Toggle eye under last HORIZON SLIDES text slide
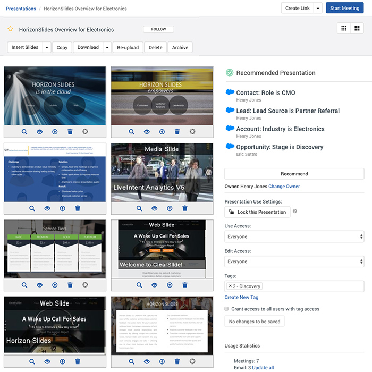The height and width of the screenshot is (372, 372). [x=147, y=361]
